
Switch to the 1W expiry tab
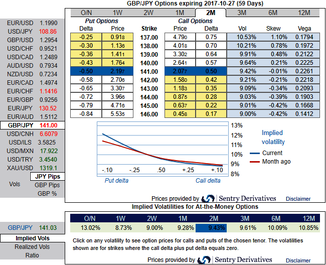pyautogui.click(x=117, y=13)
